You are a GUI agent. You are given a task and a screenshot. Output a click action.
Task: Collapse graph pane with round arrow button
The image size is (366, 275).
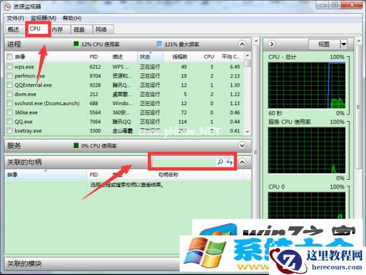272,44
